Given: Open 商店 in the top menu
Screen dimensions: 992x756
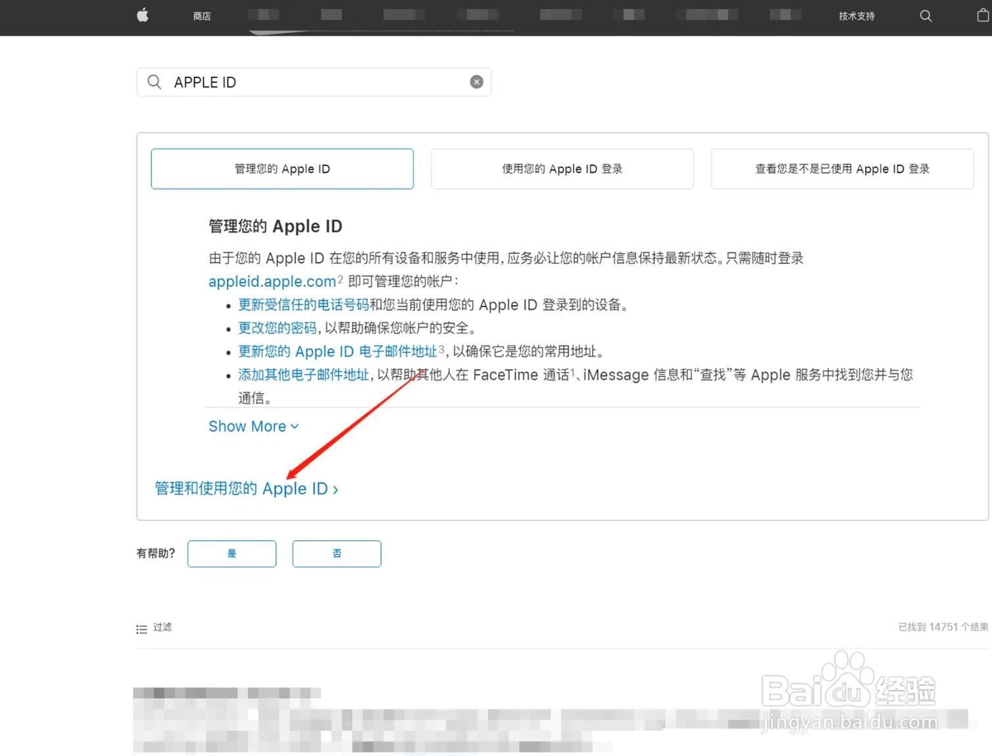Looking at the screenshot, I should 202,16.
